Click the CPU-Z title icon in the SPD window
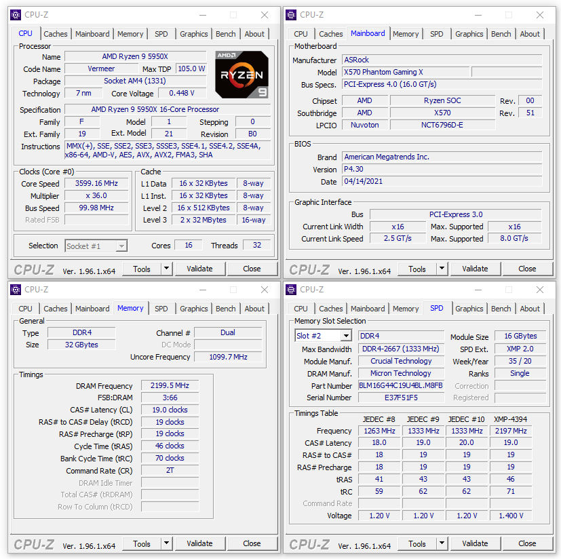 tap(291, 290)
